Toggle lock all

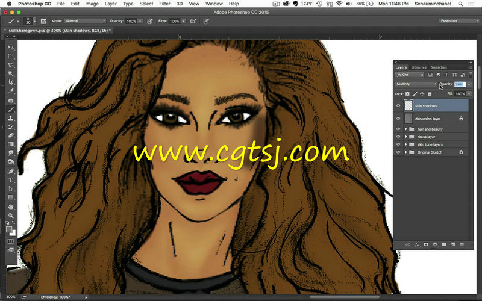pos(430,94)
